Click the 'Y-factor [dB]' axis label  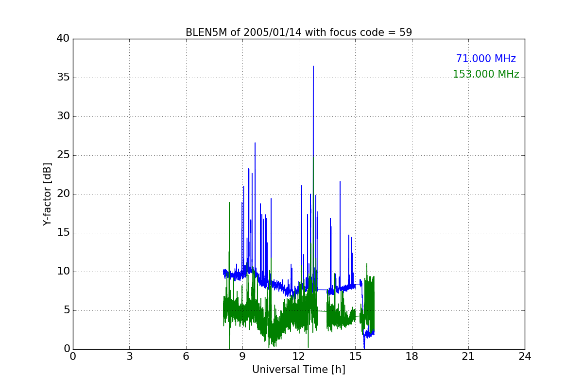click(47, 194)
